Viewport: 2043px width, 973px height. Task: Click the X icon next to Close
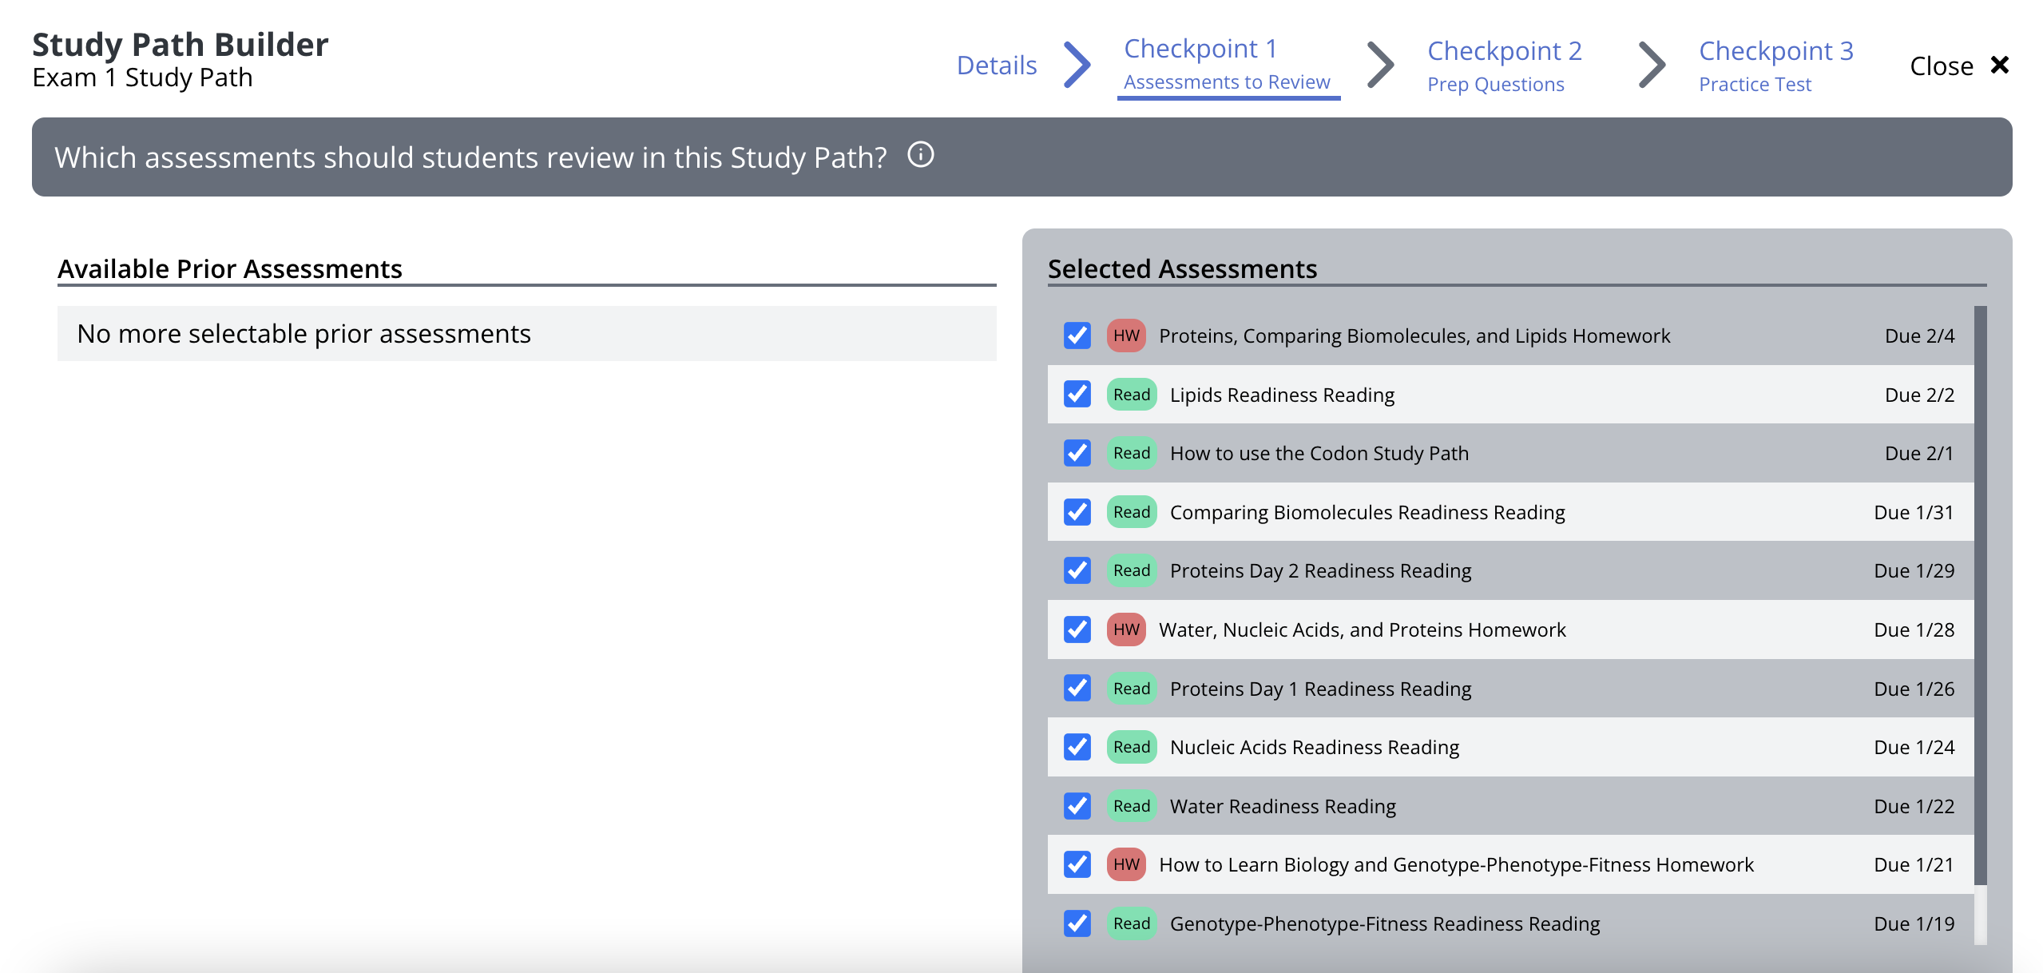(x=1999, y=65)
